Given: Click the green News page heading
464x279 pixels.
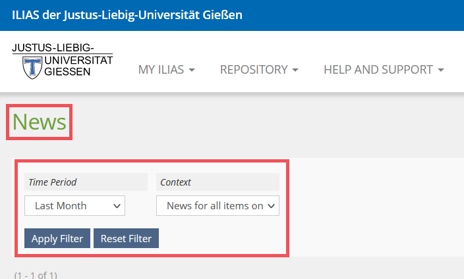Looking at the screenshot, I should 40,122.
